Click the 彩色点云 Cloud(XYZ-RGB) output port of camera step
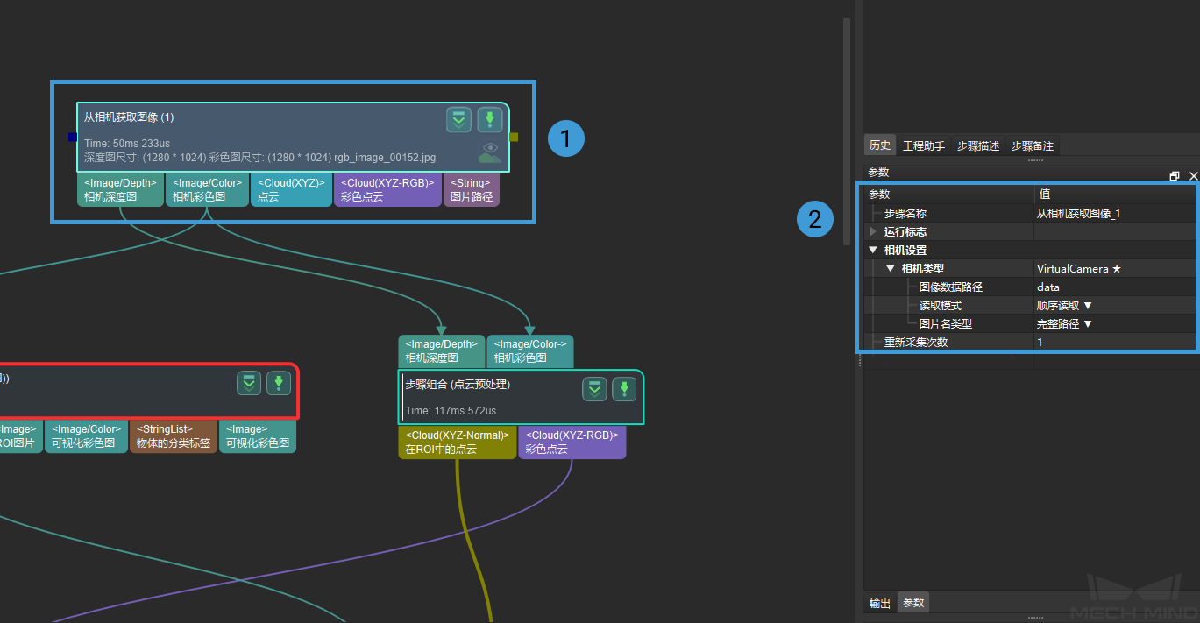The width and height of the screenshot is (1200, 623). (x=387, y=190)
